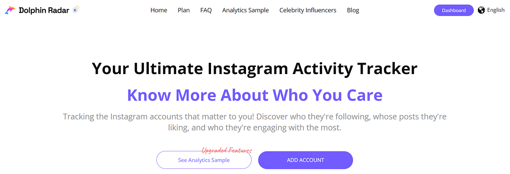Visit the Blog link in the navigation
This screenshot has width=510, height=174.
(353, 10)
